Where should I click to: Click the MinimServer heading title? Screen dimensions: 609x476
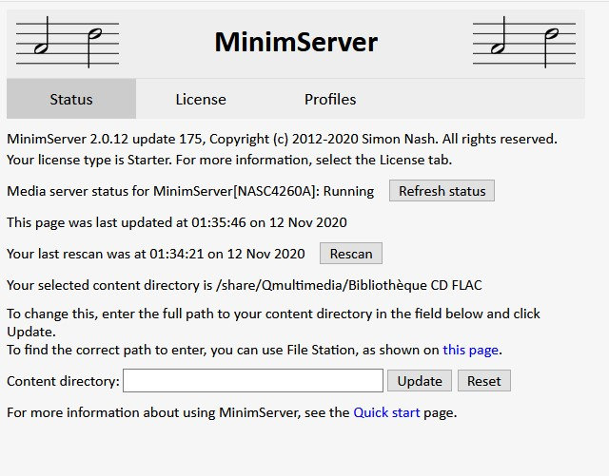296,42
